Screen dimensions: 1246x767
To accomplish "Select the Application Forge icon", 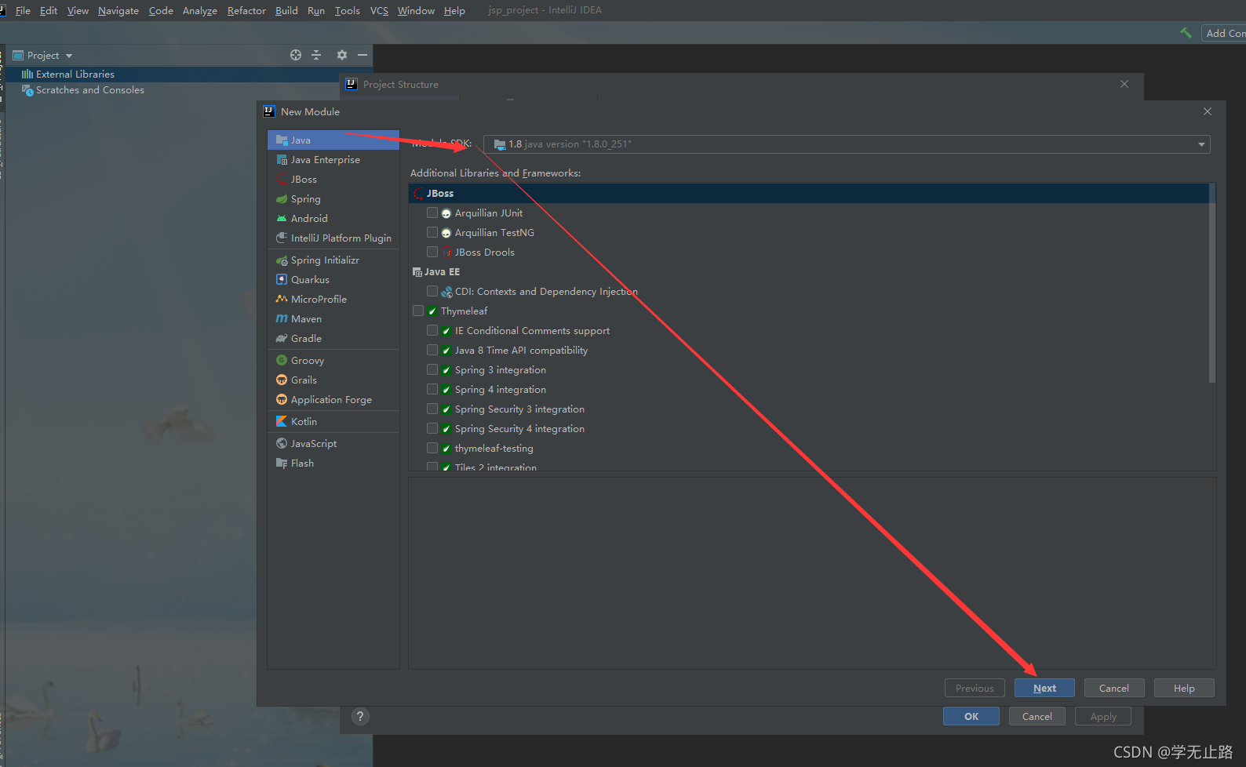I will [282, 399].
